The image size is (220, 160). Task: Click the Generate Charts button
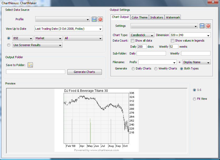click(84, 72)
